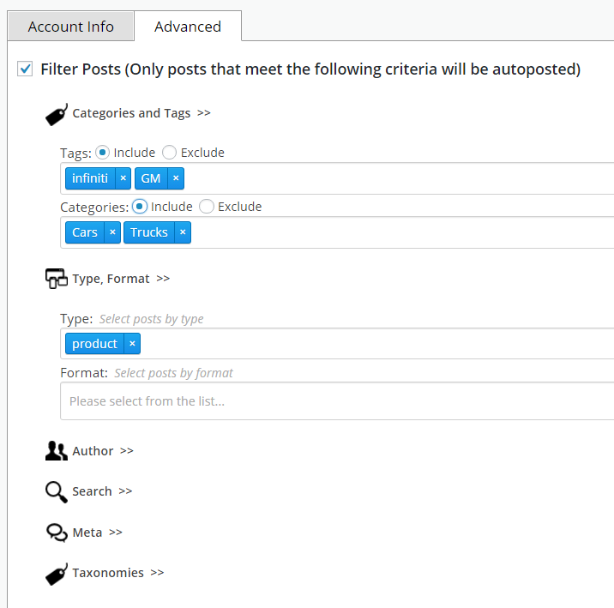
Task: Uncheck the Filter Posts checkbox
Action: point(25,69)
